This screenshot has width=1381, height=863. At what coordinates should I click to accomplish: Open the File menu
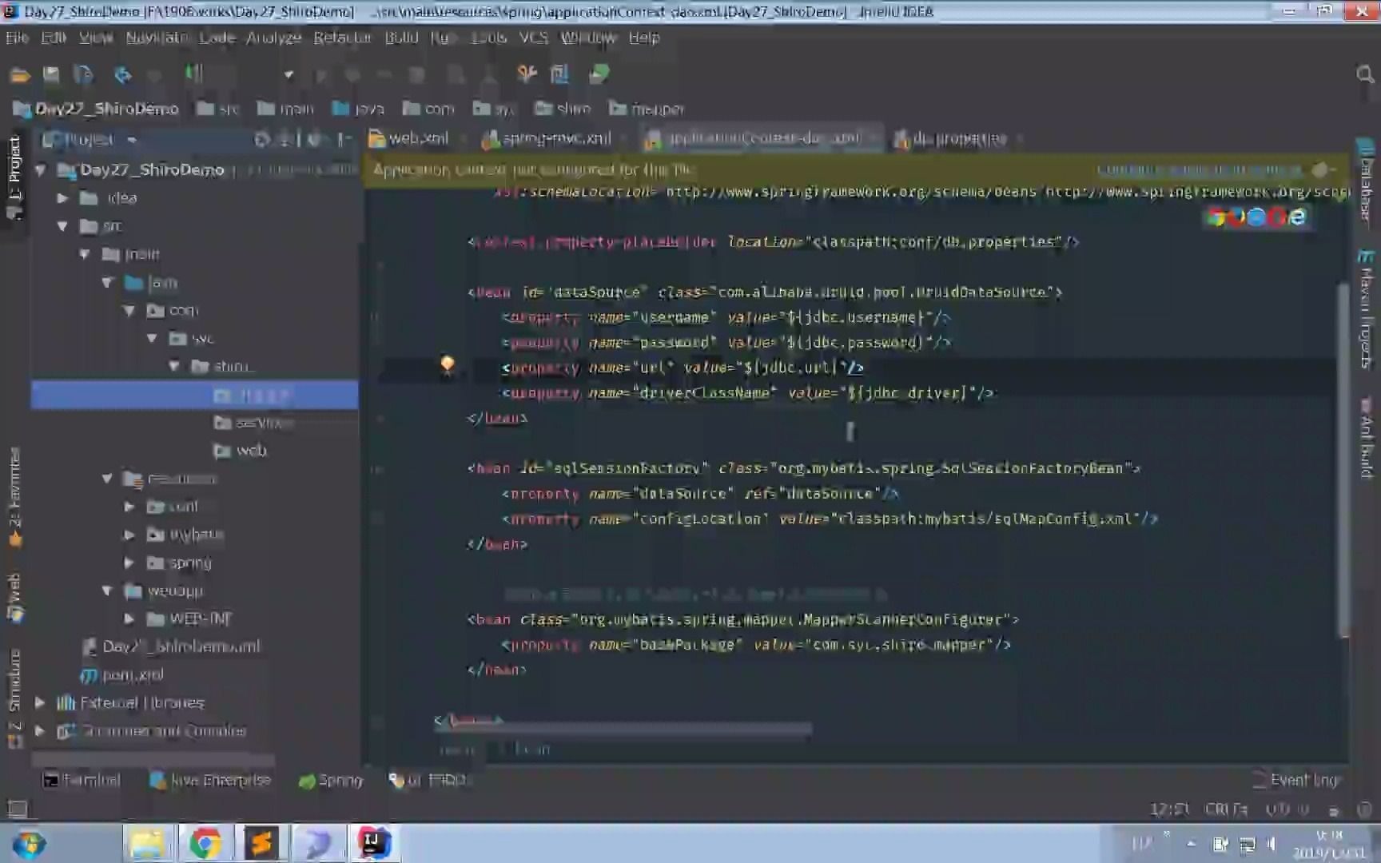[17, 38]
